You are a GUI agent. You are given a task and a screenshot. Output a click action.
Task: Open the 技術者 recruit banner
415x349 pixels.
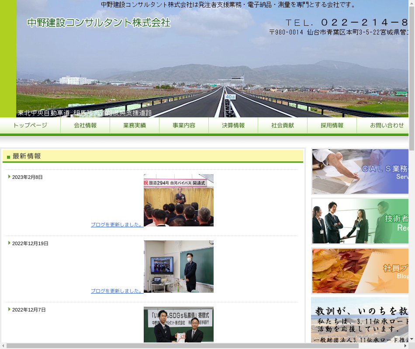pyautogui.click(x=360, y=221)
